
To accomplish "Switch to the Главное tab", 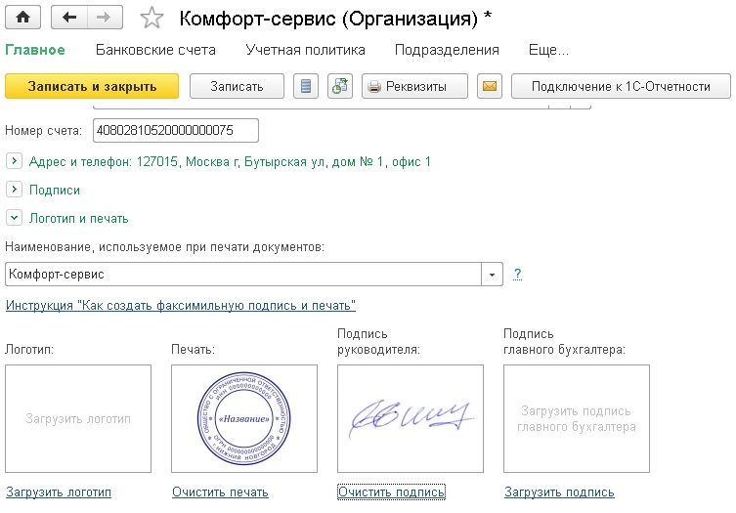I will click(35, 50).
